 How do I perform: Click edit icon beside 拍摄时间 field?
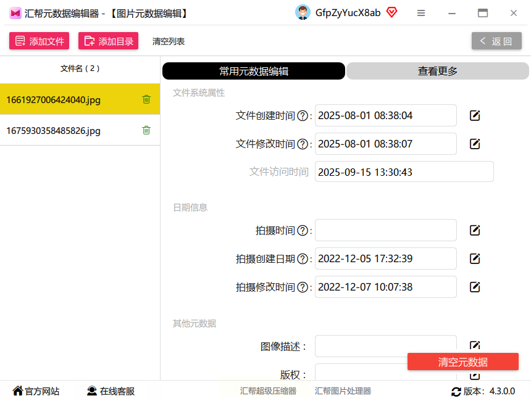475,231
